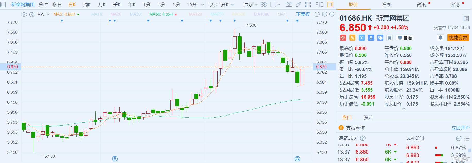Open the 15分 interval dropdown arrow
Viewport: 472px width, 163px height.
point(203,5)
